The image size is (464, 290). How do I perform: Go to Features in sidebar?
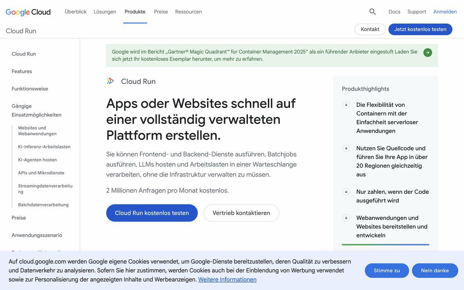coord(22,71)
